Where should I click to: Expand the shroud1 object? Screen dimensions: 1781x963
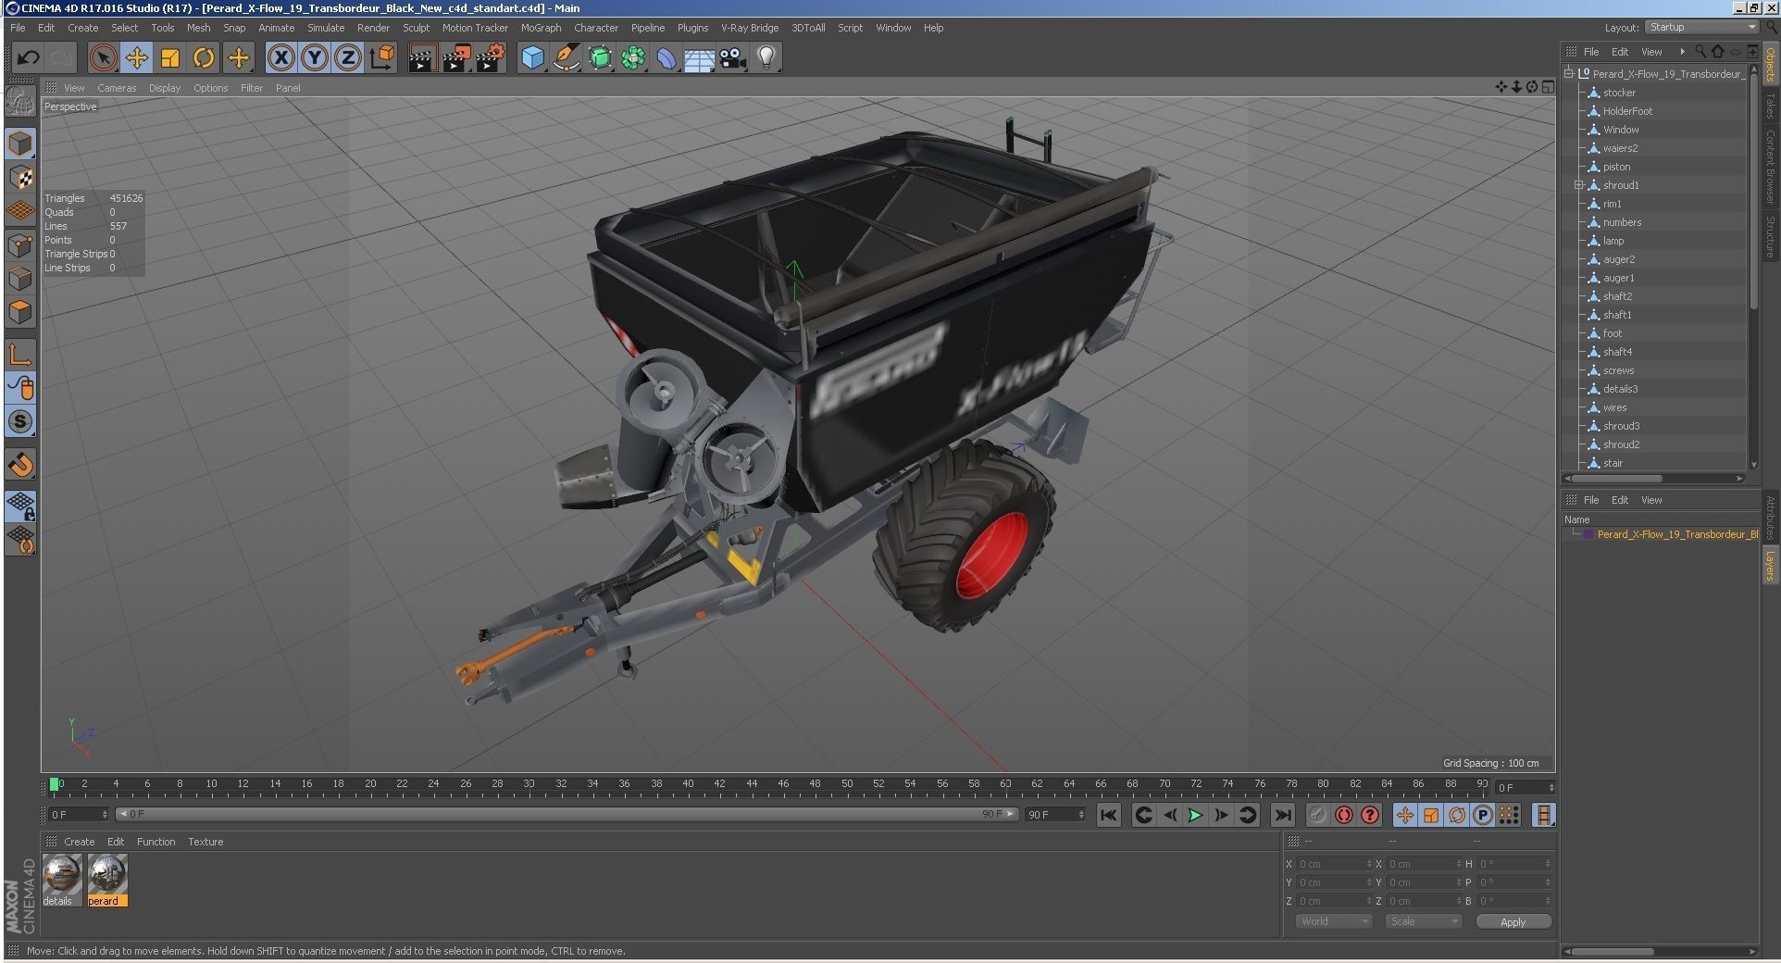tap(1579, 185)
